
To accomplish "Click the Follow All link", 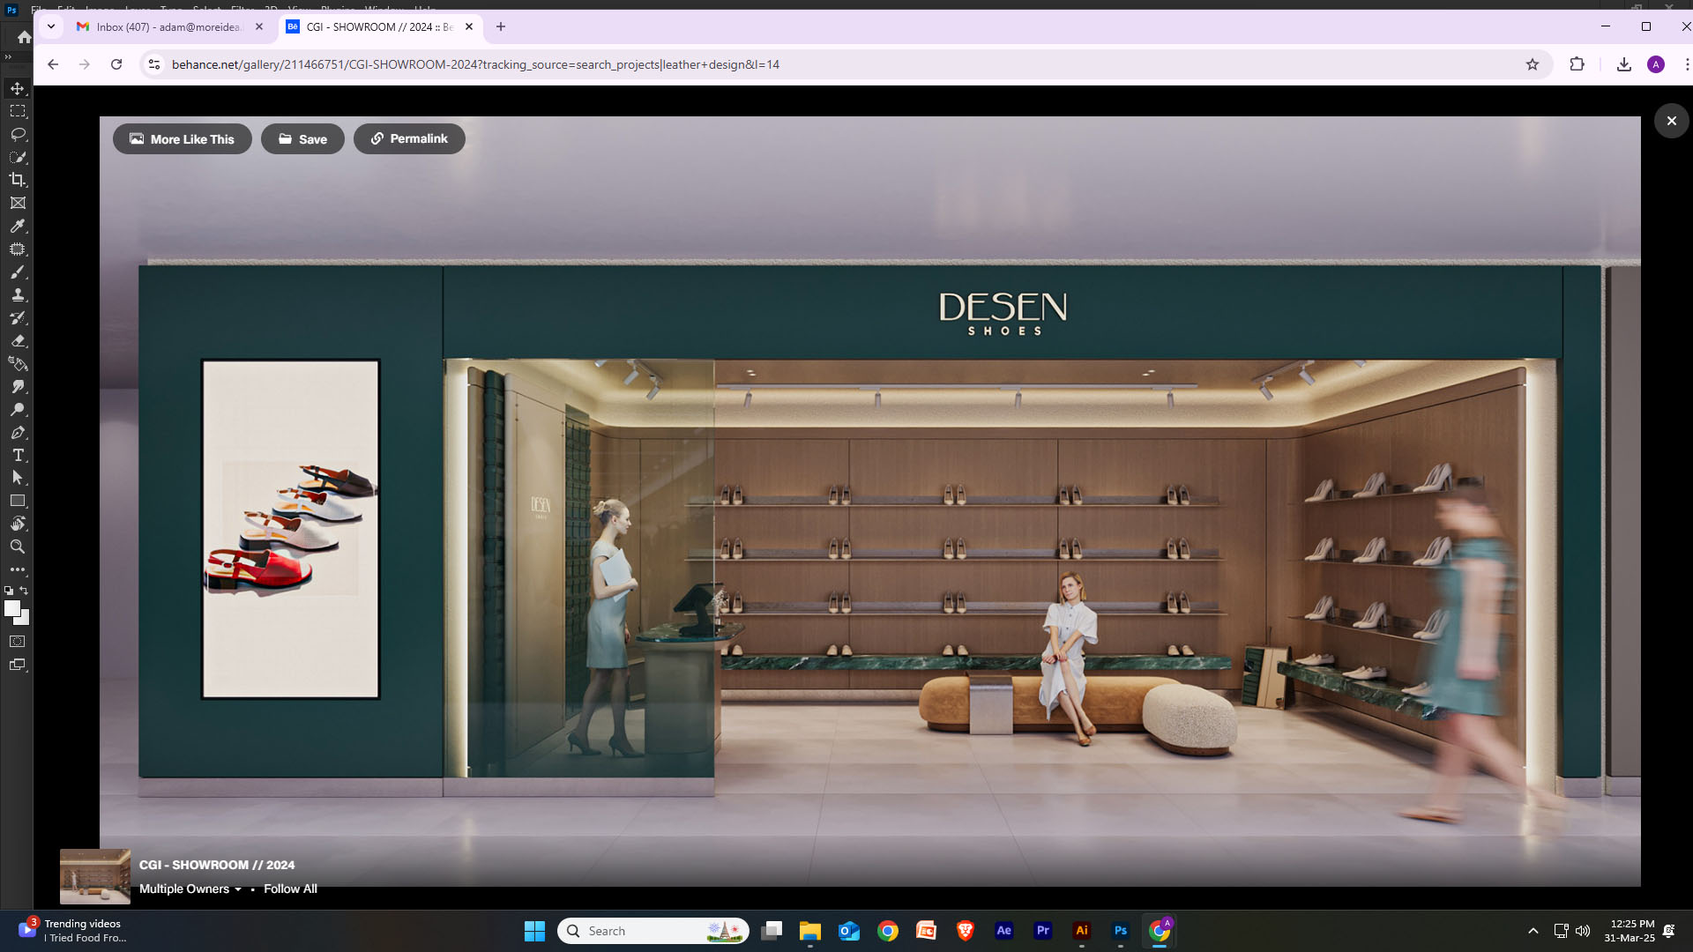I will coord(290,889).
